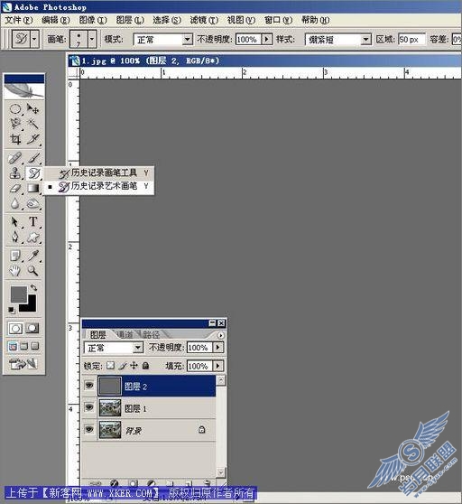Switch to Quick Mask mode
Screen dimensions: 462x504
32,329
